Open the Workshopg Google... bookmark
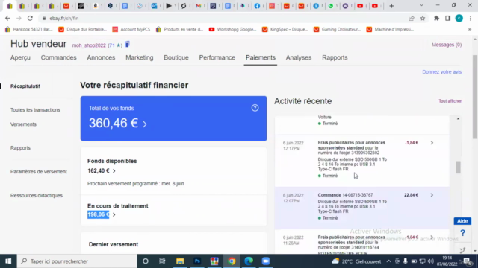 (232, 30)
